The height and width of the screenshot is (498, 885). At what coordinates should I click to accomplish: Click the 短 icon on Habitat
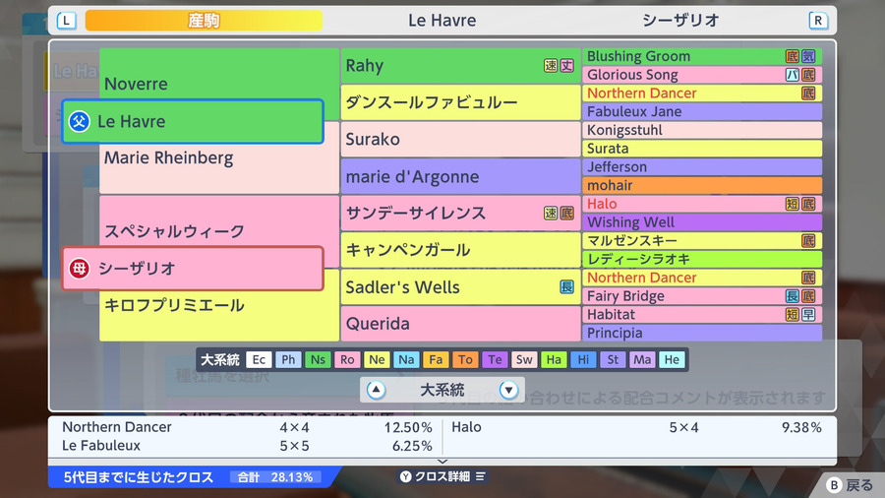click(793, 315)
